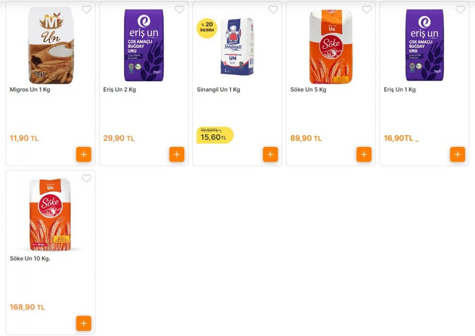View Eriş Un 1 Kg product image
475x336 pixels.
424,45
